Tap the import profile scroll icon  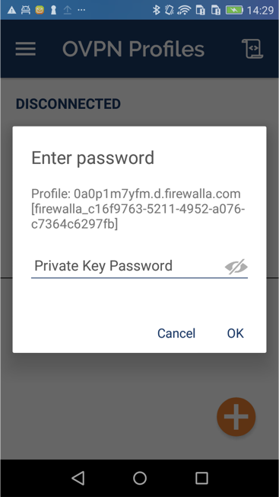coord(252,49)
